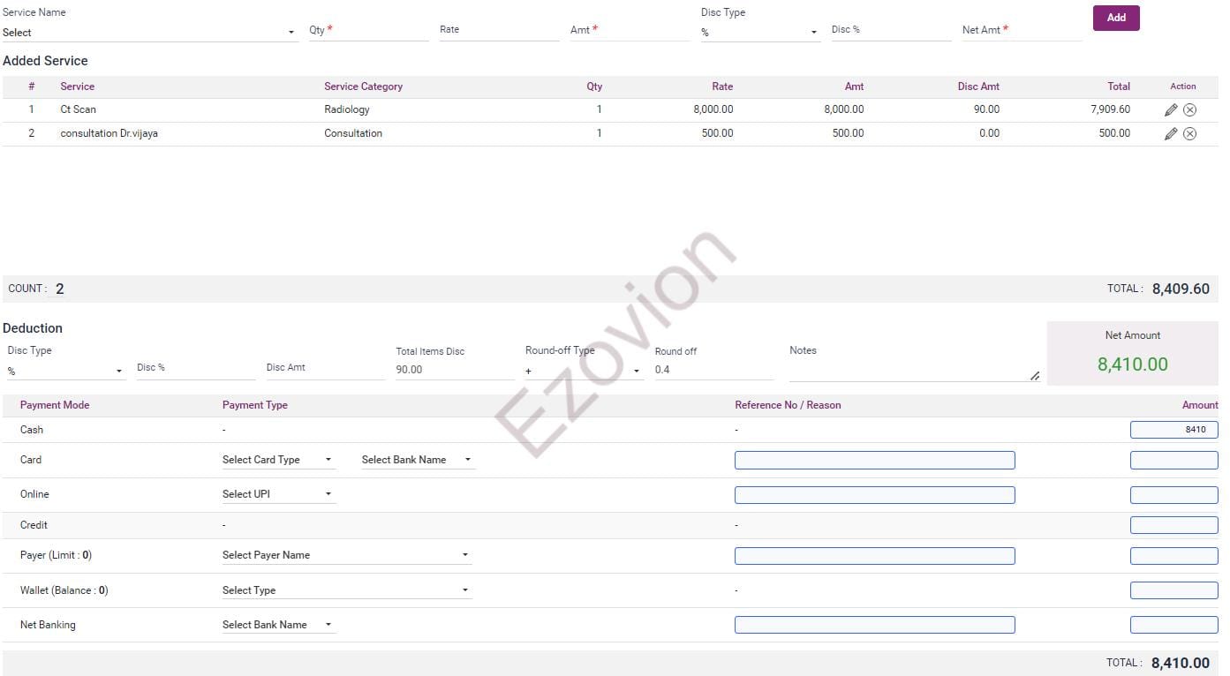1230x676 pixels.
Task: Click the Deduction Disc Type dropdown
Action: point(65,371)
